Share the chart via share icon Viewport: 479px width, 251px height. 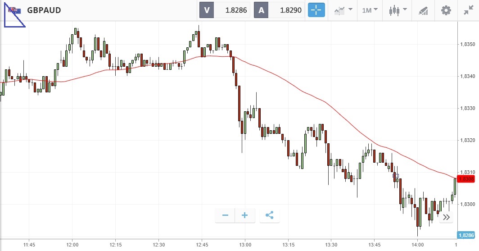[x=269, y=215]
